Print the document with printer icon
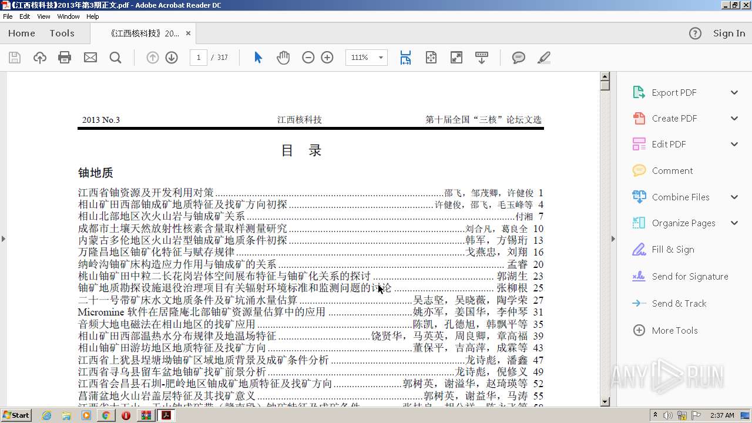This screenshot has width=752, height=423. (65, 58)
